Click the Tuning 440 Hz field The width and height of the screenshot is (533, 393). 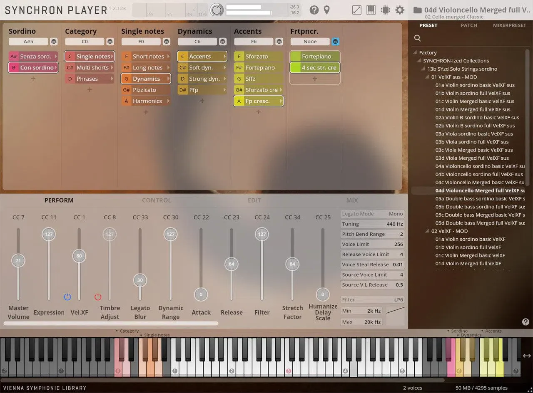pyautogui.click(x=372, y=224)
